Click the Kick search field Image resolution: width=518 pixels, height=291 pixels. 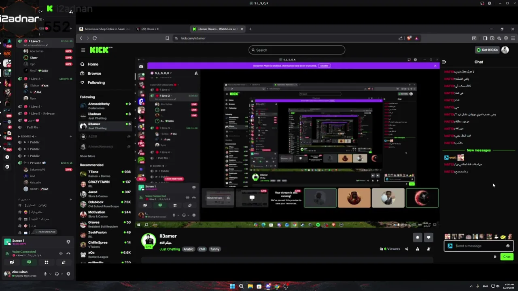(297, 50)
